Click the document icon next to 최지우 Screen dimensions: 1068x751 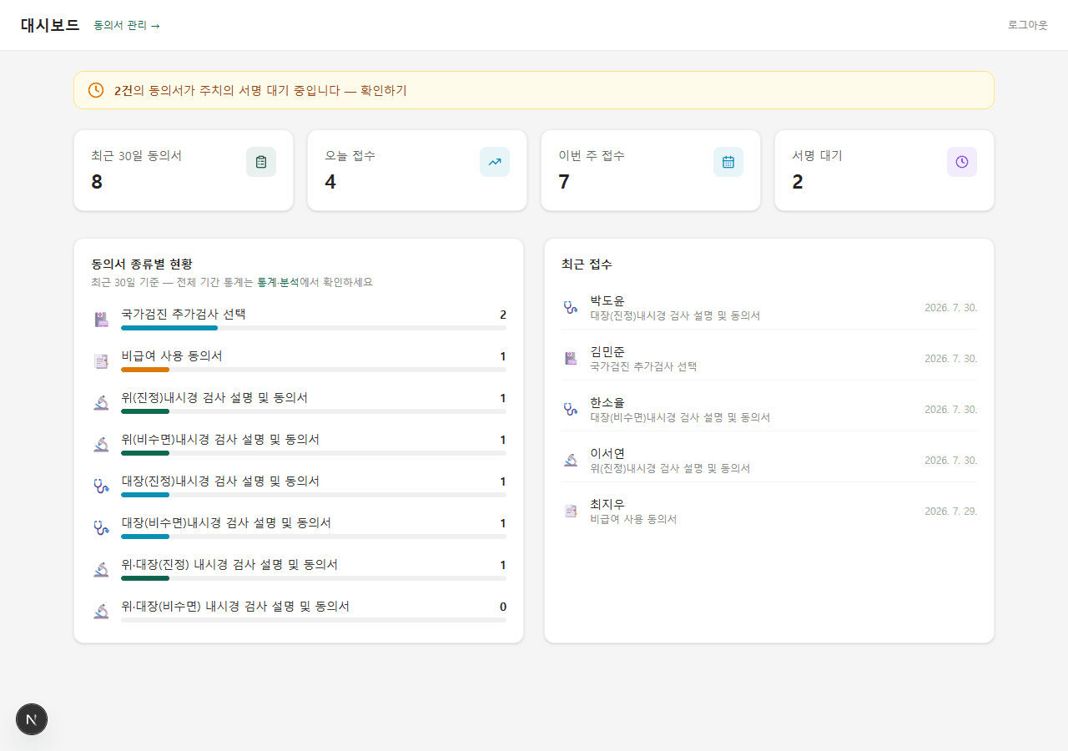(x=571, y=511)
